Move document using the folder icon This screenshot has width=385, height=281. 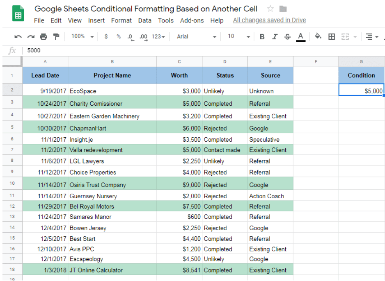[x=283, y=9]
